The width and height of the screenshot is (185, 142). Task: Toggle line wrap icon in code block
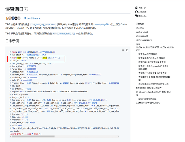coord(123,50)
